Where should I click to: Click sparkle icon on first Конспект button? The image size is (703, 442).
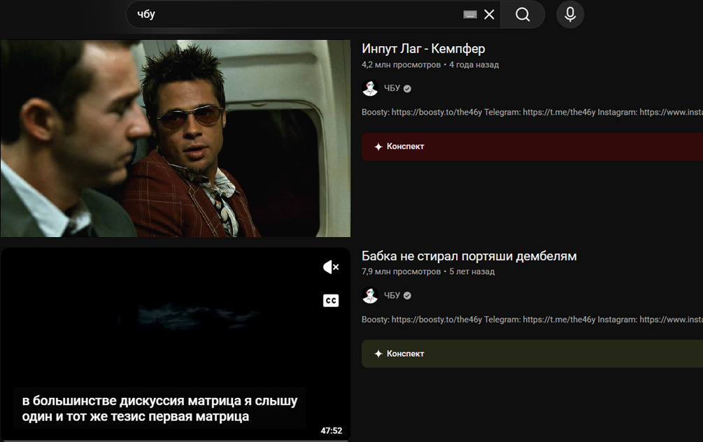pyautogui.click(x=378, y=147)
